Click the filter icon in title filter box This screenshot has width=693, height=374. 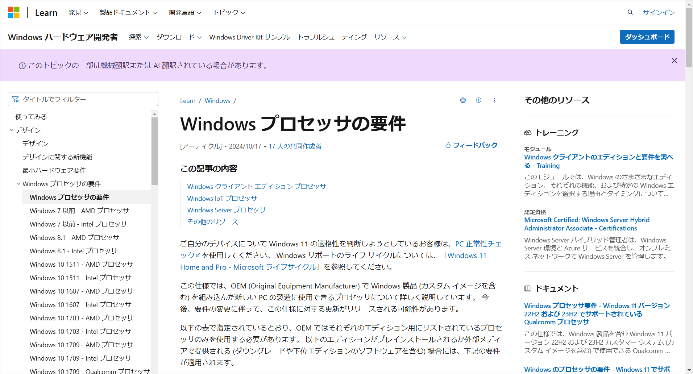point(15,99)
